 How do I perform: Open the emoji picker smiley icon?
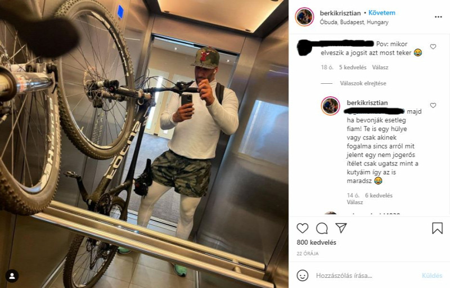point(302,276)
